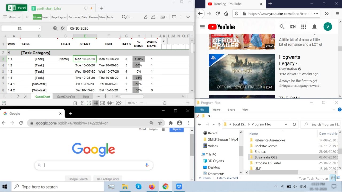Viewport: 342px width, 192px height.
Task: Reload the page in Firefox
Action: click(217, 14)
